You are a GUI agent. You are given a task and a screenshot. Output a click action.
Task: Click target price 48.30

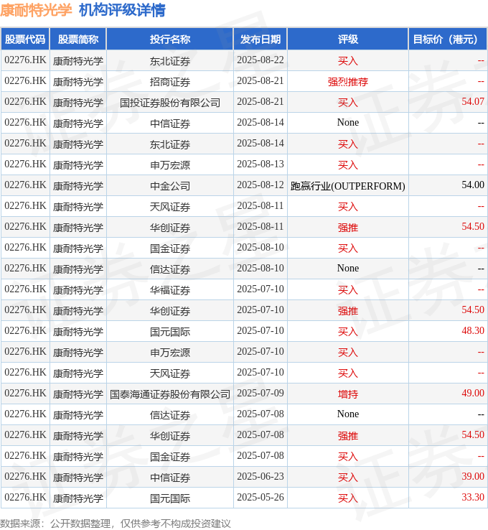tap(473, 330)
